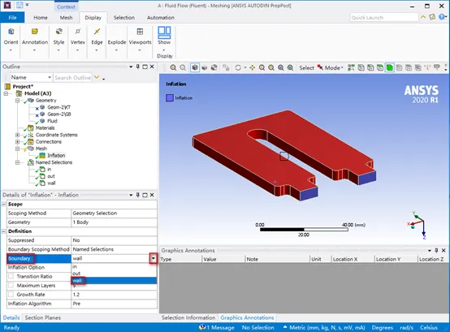
Task: Pin the Details of Inflation panel
Action: [x=138, y=195]
